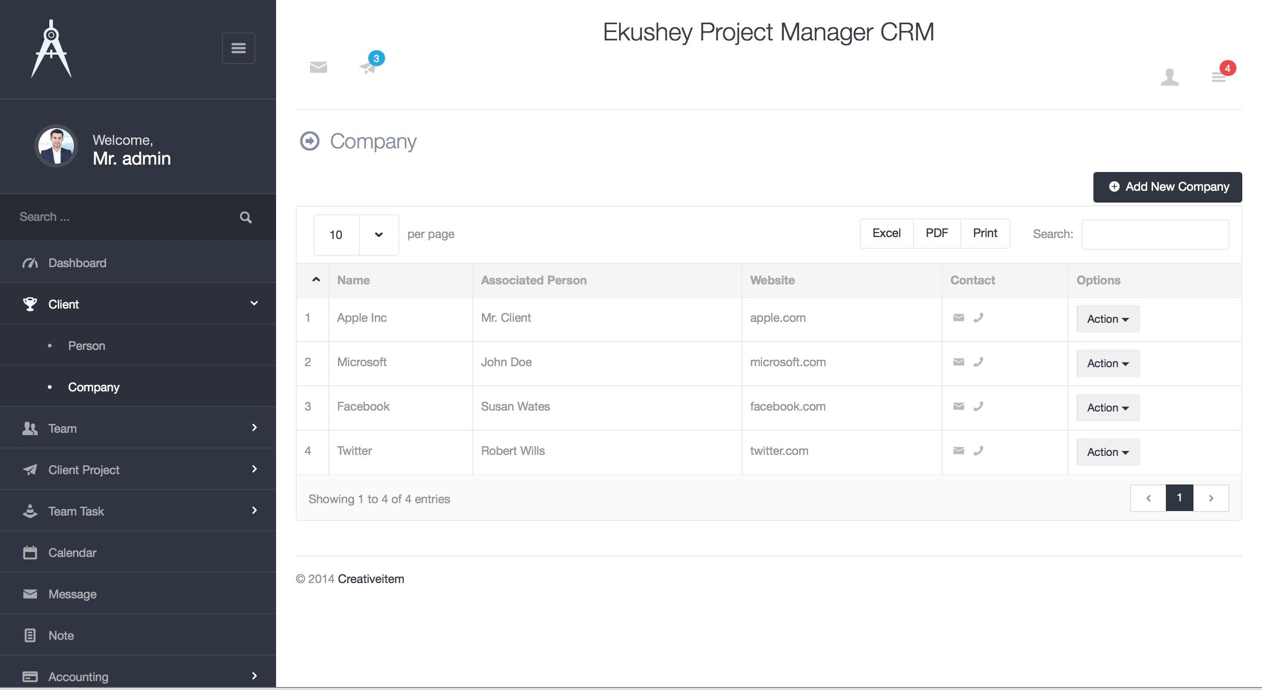Click the notifications list icon with red badge 4
The width and height of the screenshot is (1262, 690).
tap(1218, 77)
